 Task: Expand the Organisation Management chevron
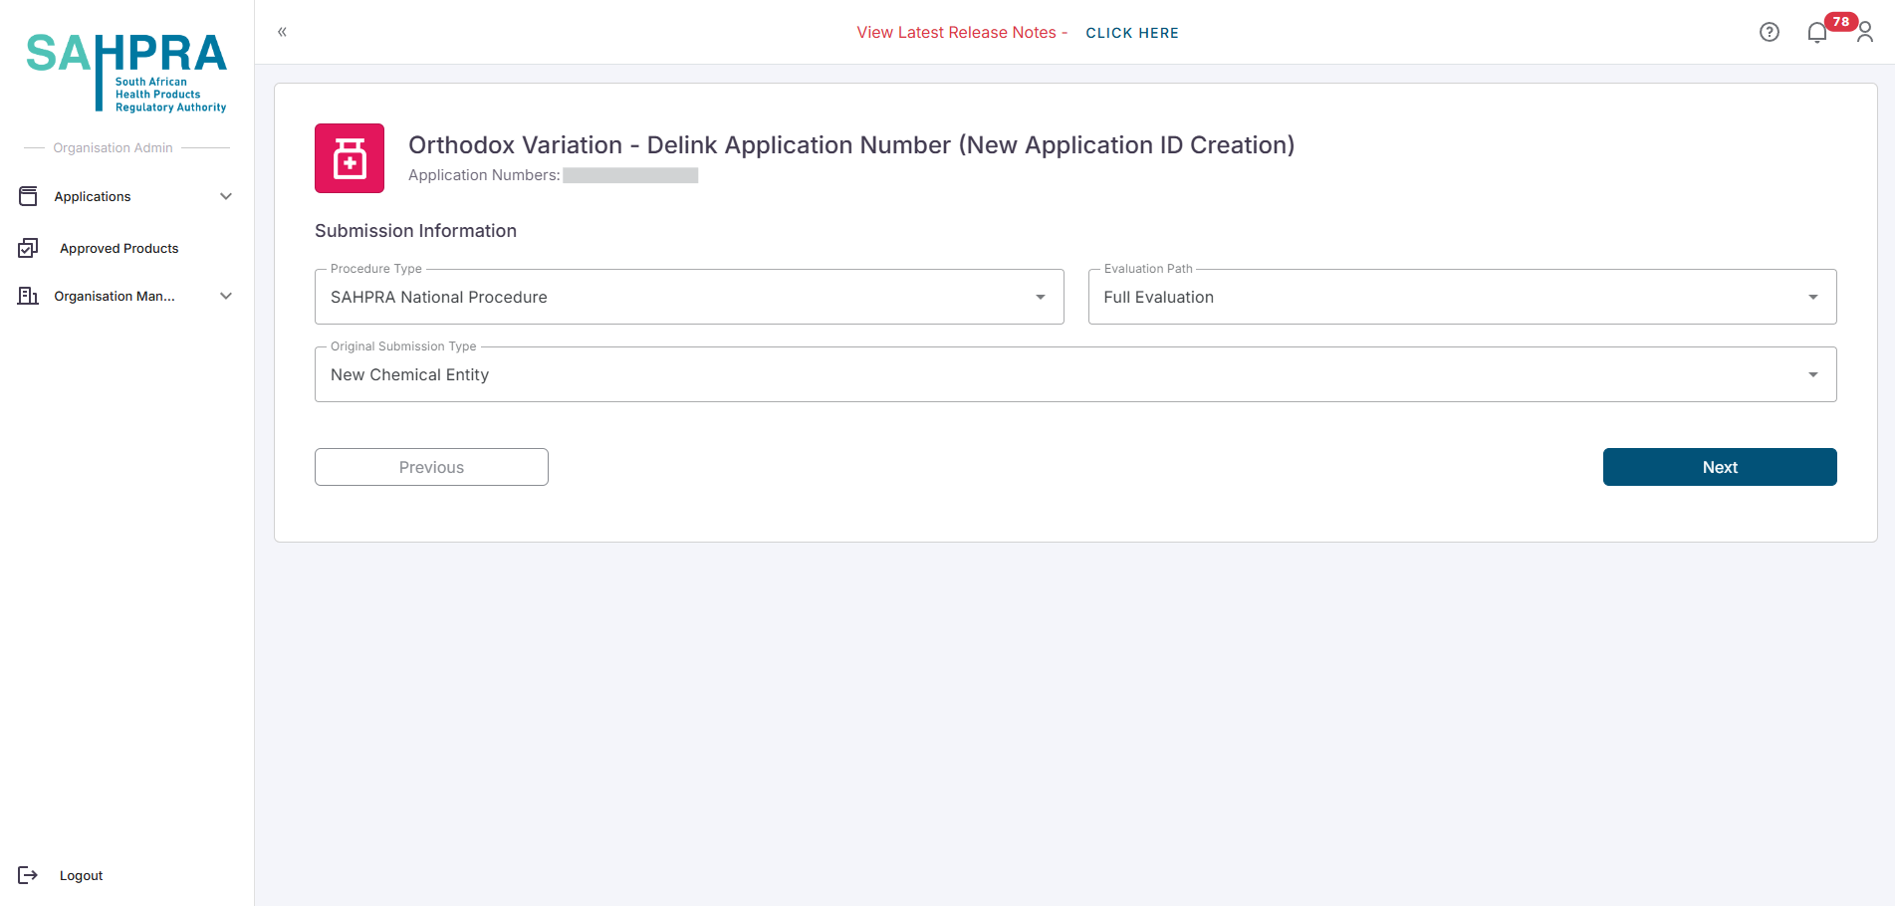point(226,296)
